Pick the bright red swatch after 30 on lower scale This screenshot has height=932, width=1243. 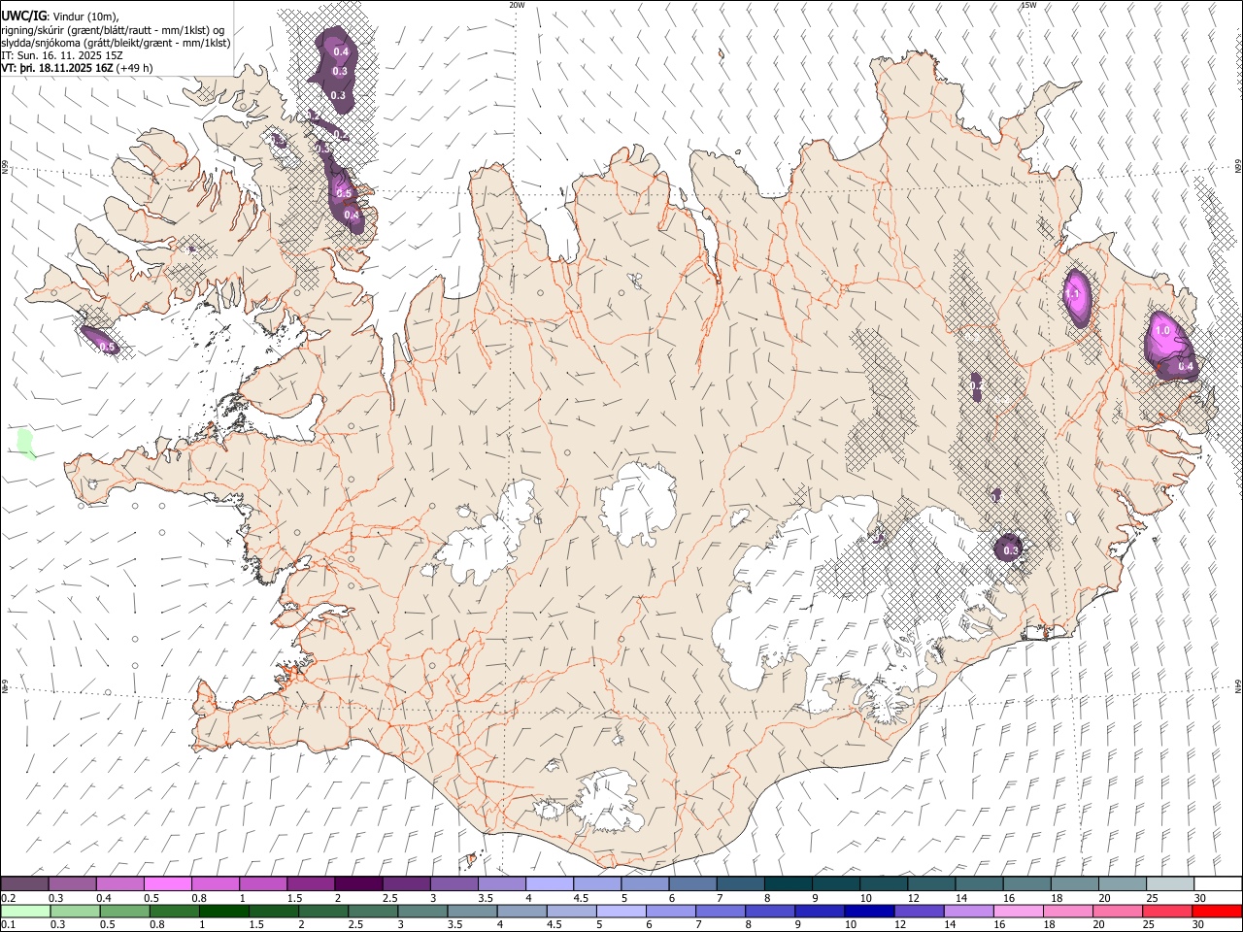point(1217,911)
